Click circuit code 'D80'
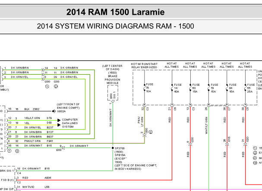Screen dimensions: 262x191 click(49, 123)
